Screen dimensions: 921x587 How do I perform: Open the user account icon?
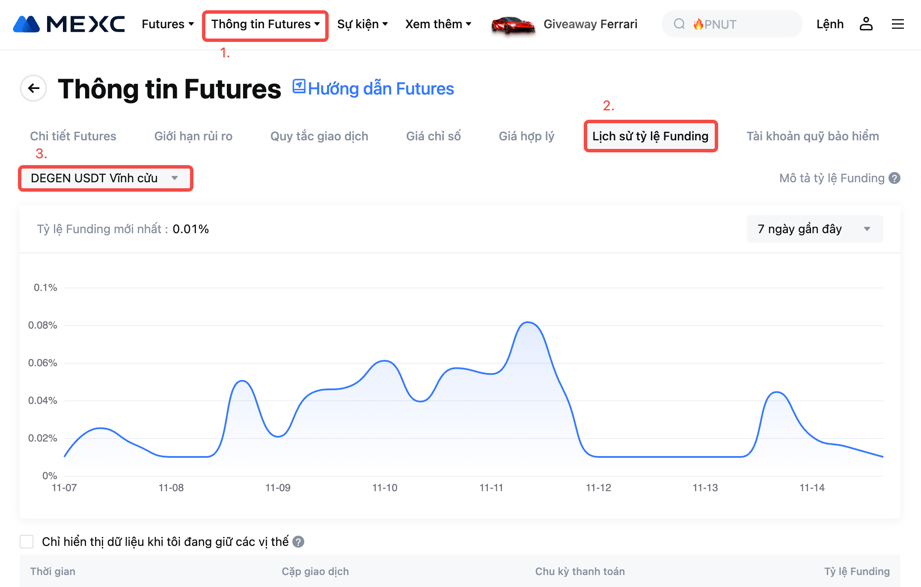pyautogui.click(x=866, y=24)
